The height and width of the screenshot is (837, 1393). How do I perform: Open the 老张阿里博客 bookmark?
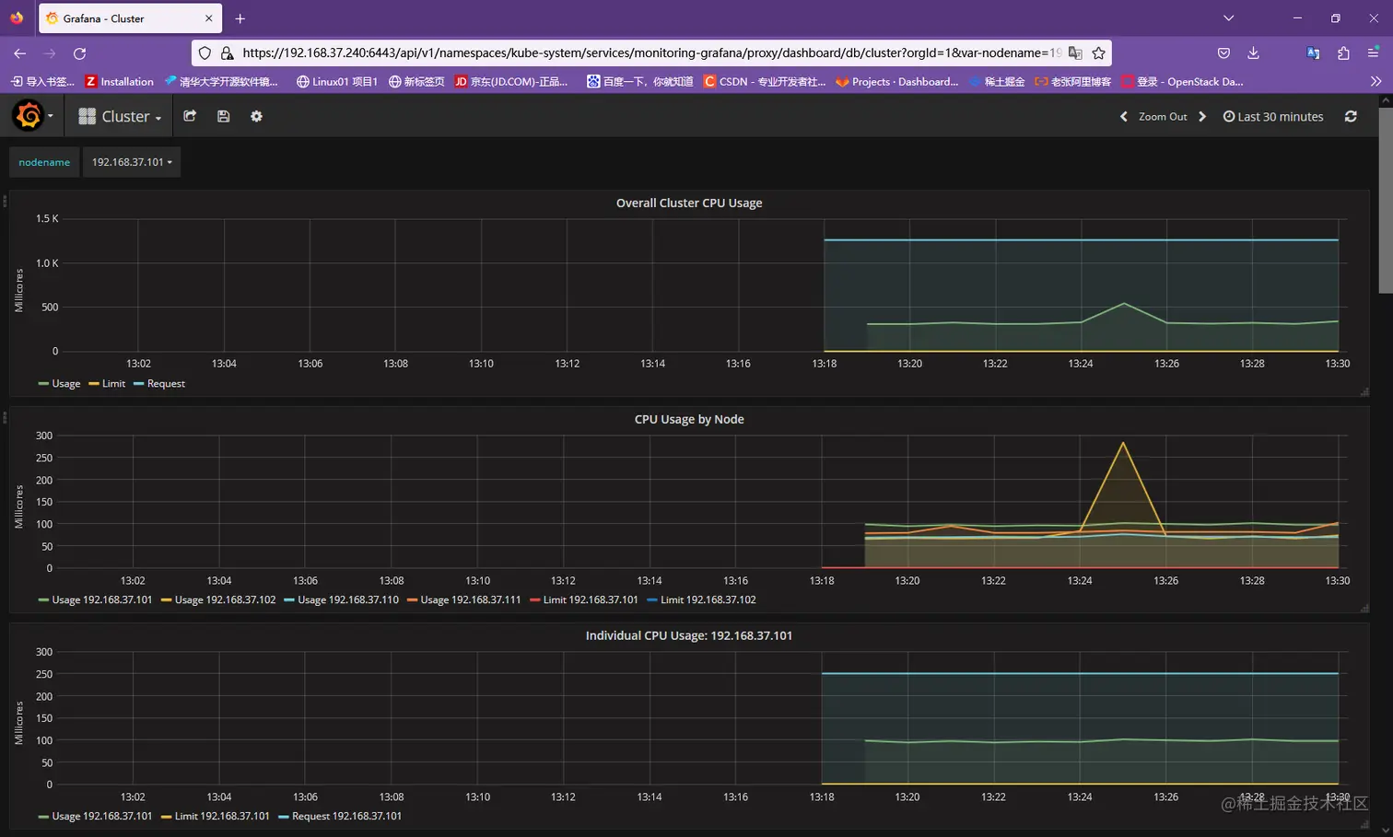coord(1072,82)
